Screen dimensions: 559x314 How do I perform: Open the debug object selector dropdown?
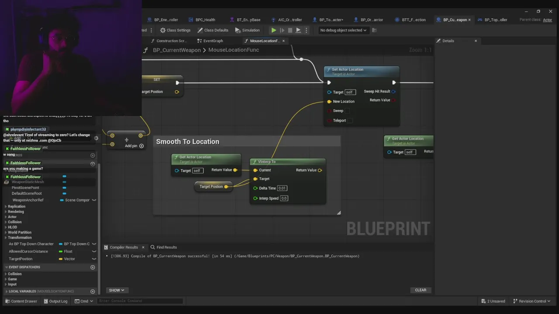click(x=343, y=30)
